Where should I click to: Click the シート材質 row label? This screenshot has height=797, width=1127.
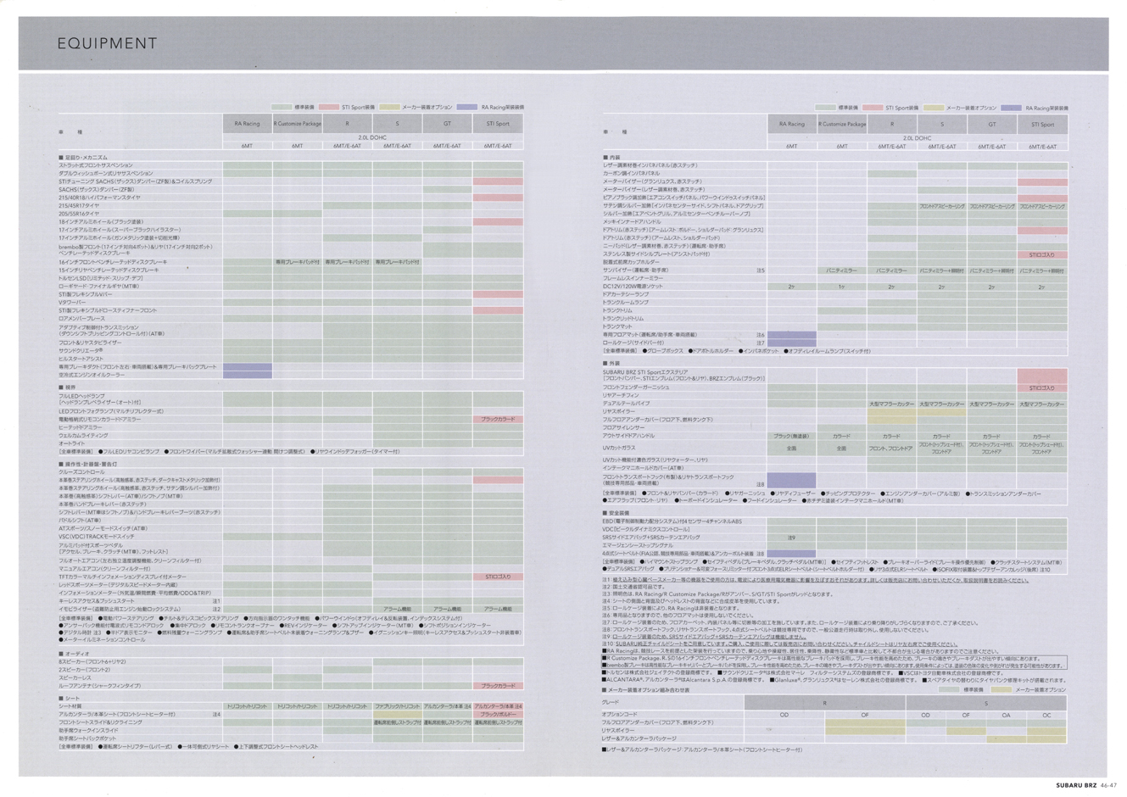click(70, 706)
